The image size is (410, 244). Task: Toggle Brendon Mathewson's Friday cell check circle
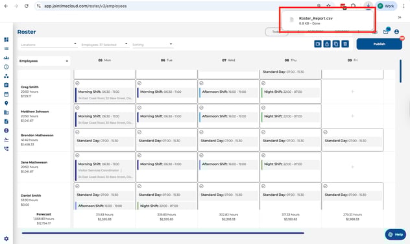(x=325, y=132)
